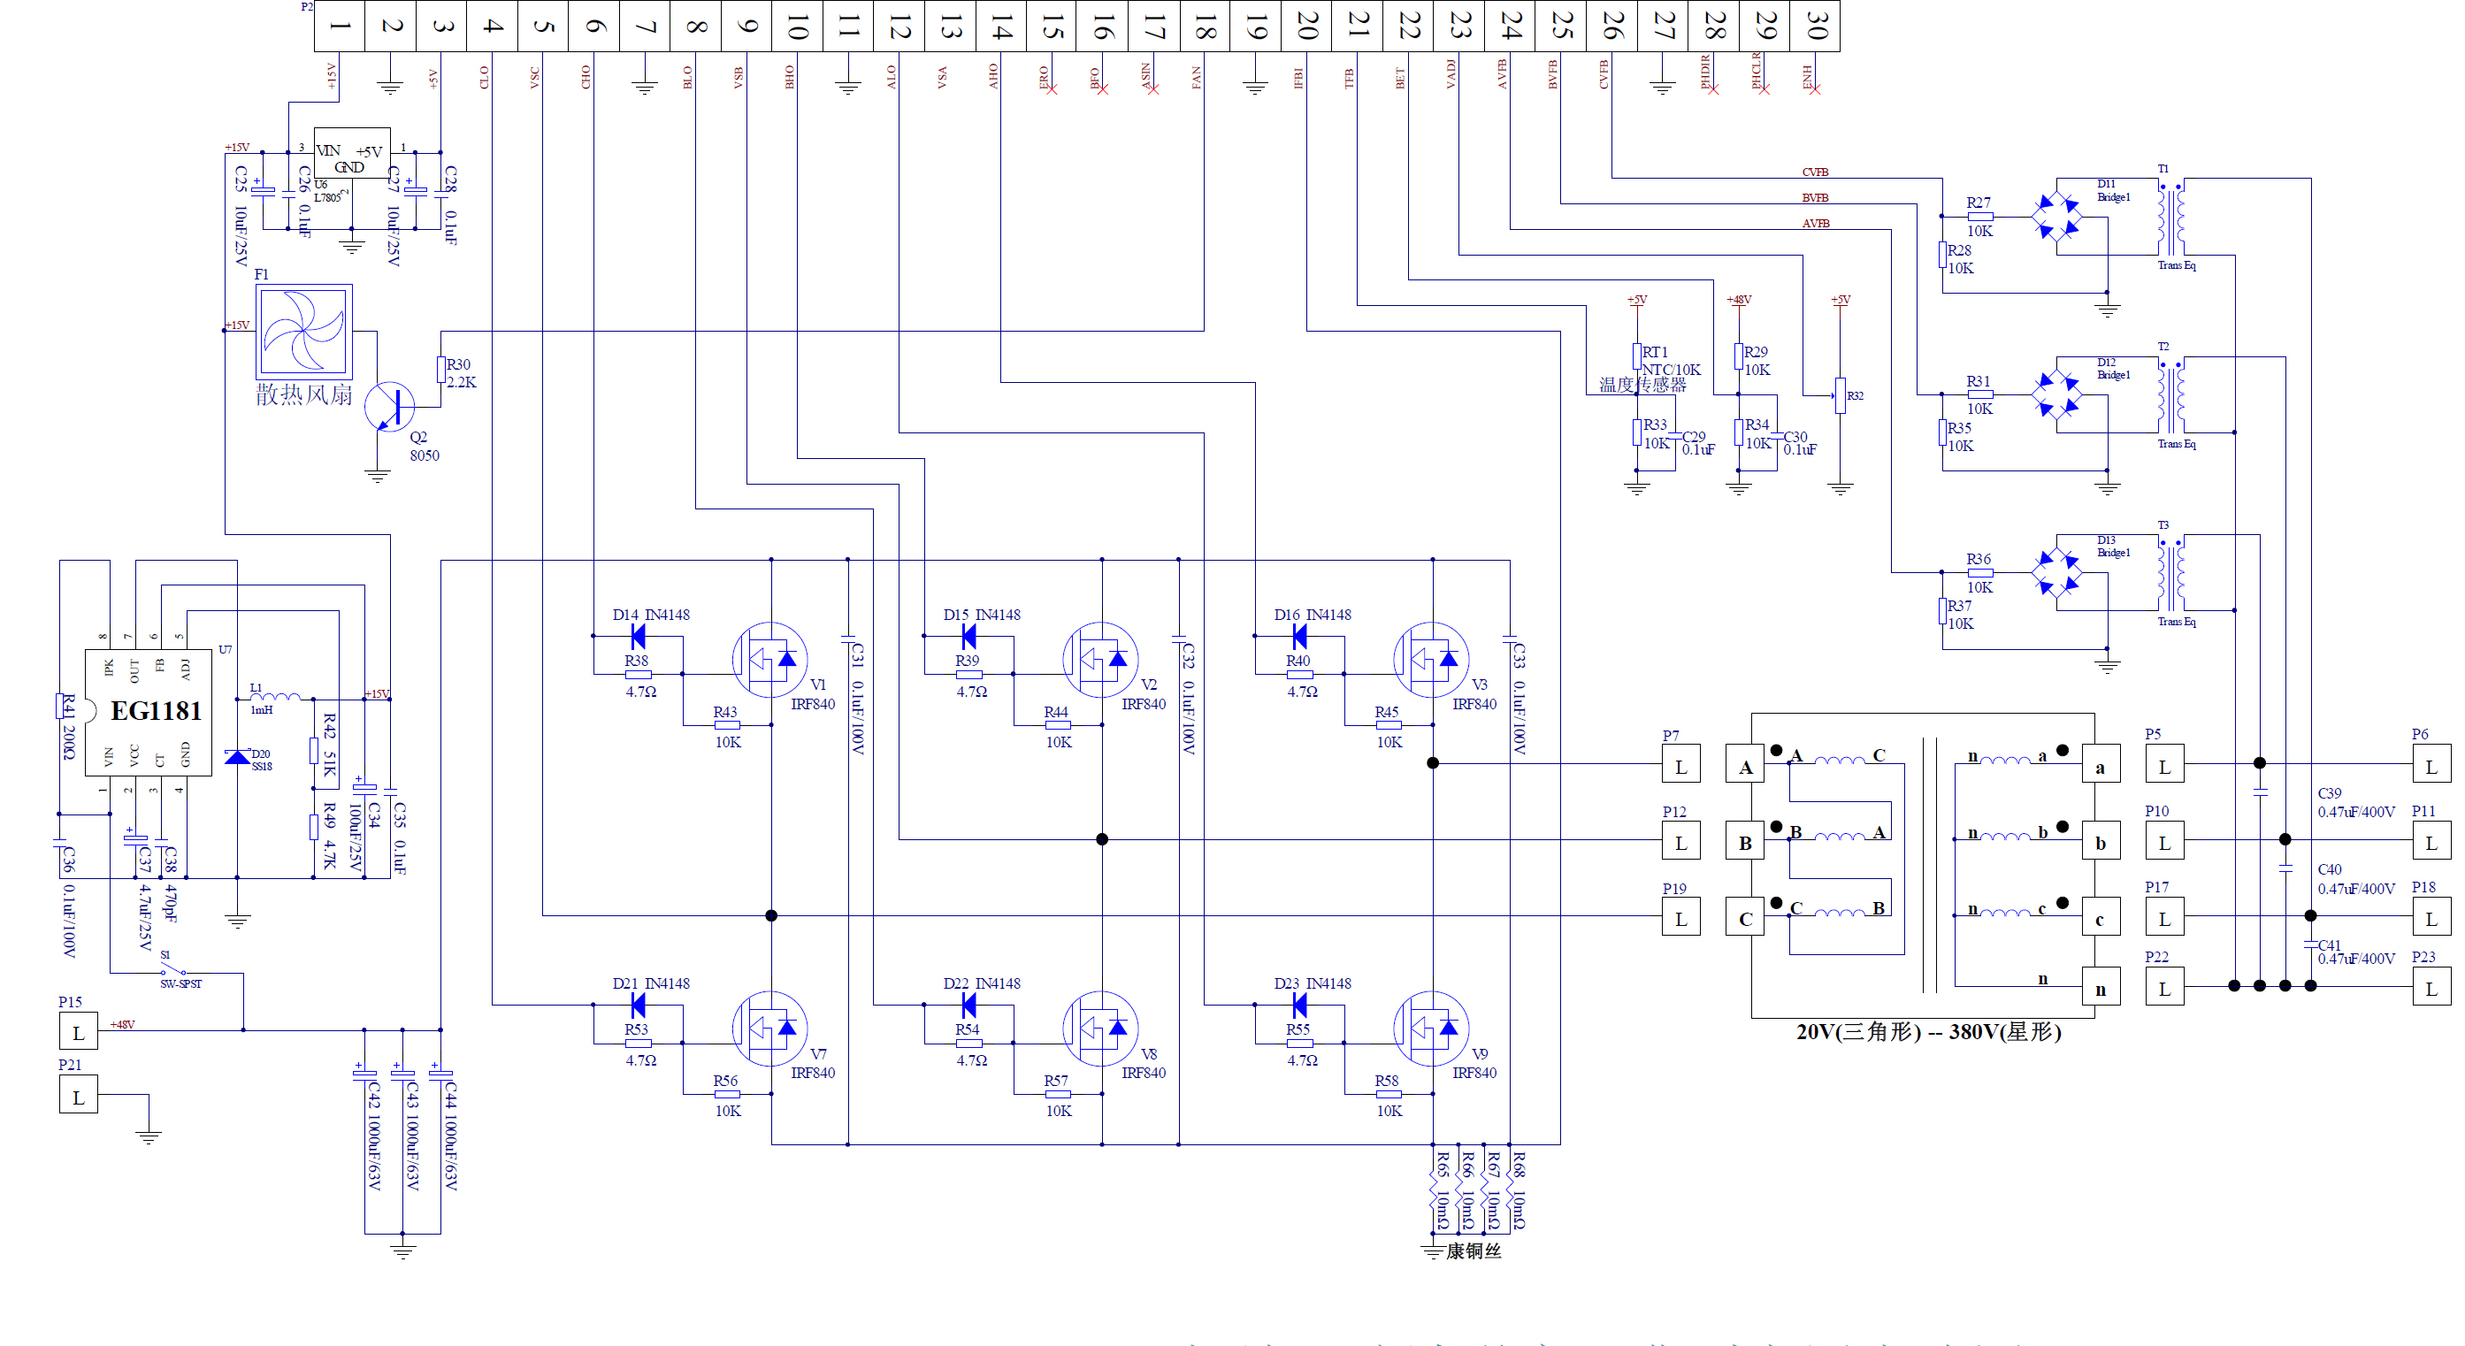Click the C34 100uF/25V label
The height and width of the screenshot is (1346, 2465).
point(364,837)
